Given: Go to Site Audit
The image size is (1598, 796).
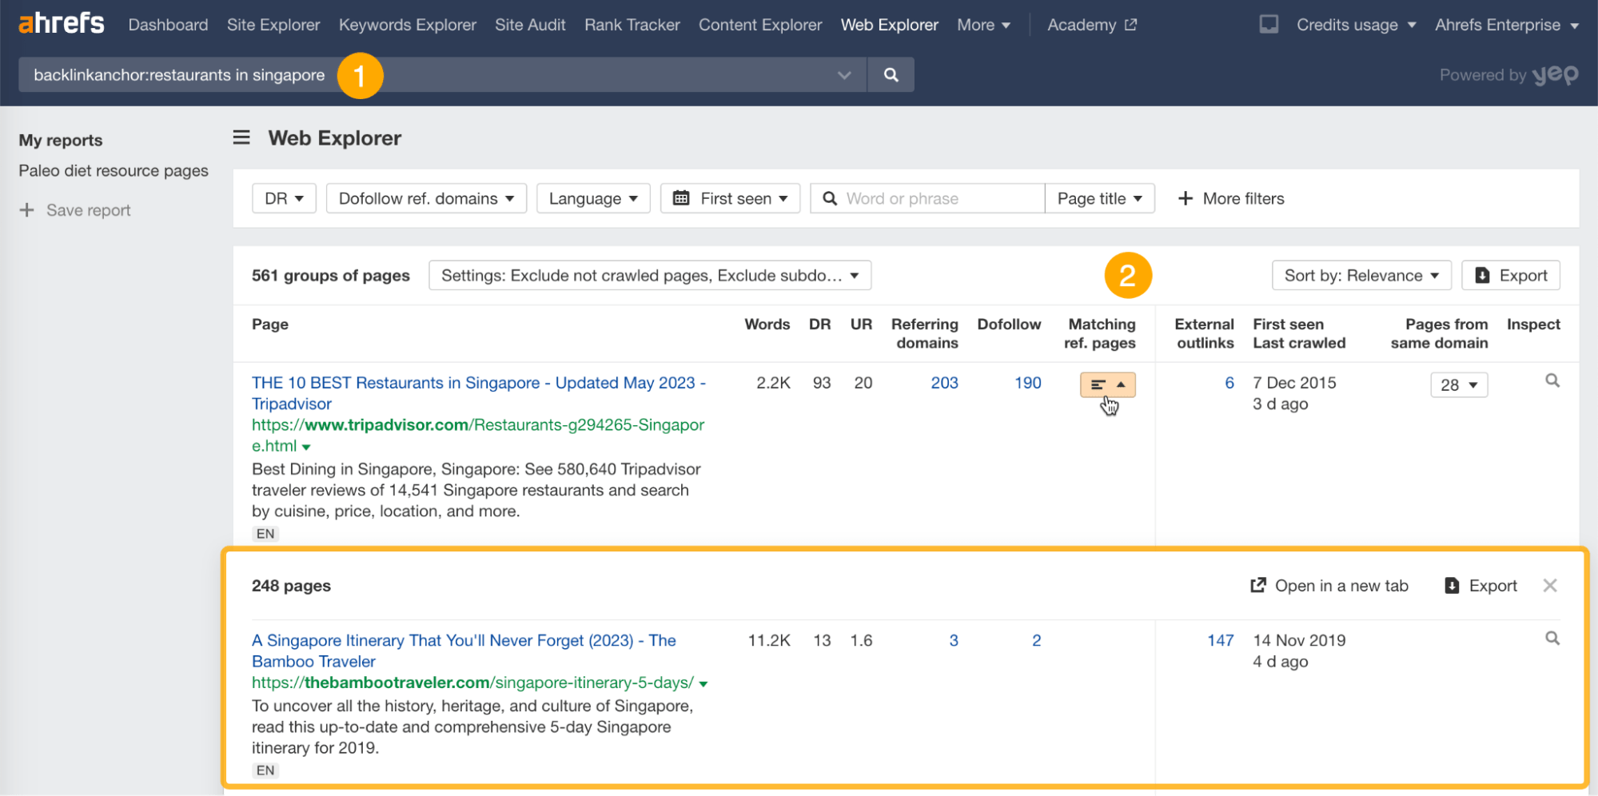Looking at the screenshot, I should [530, 25].
